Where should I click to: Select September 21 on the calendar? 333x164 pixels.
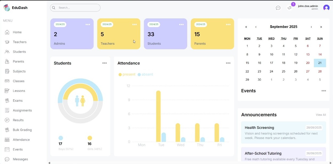[320, 63]
